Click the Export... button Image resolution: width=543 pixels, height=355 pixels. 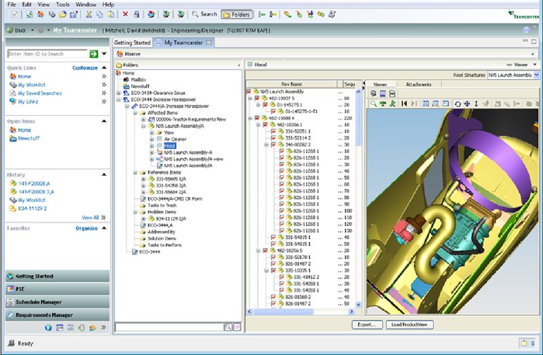[367, 325]
